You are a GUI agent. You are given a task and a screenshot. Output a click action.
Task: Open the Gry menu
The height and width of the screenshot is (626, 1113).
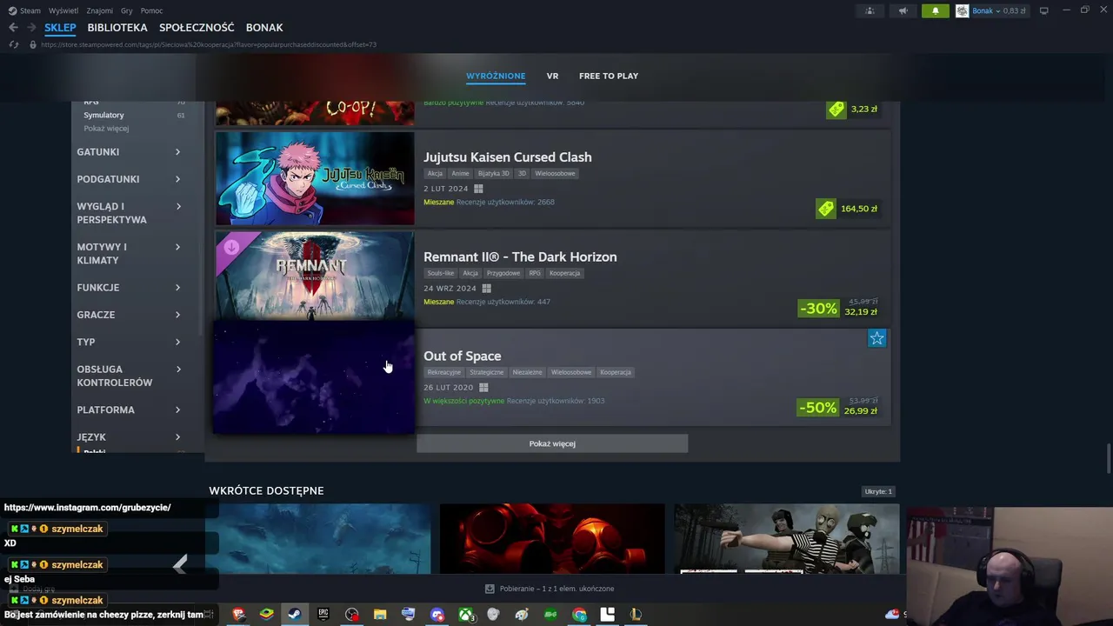(127, 10)
